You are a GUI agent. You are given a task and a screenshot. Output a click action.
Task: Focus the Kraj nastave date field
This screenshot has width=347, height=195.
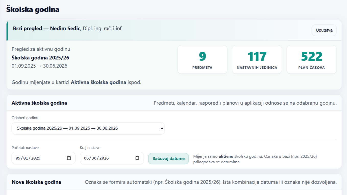click(112, 158)
